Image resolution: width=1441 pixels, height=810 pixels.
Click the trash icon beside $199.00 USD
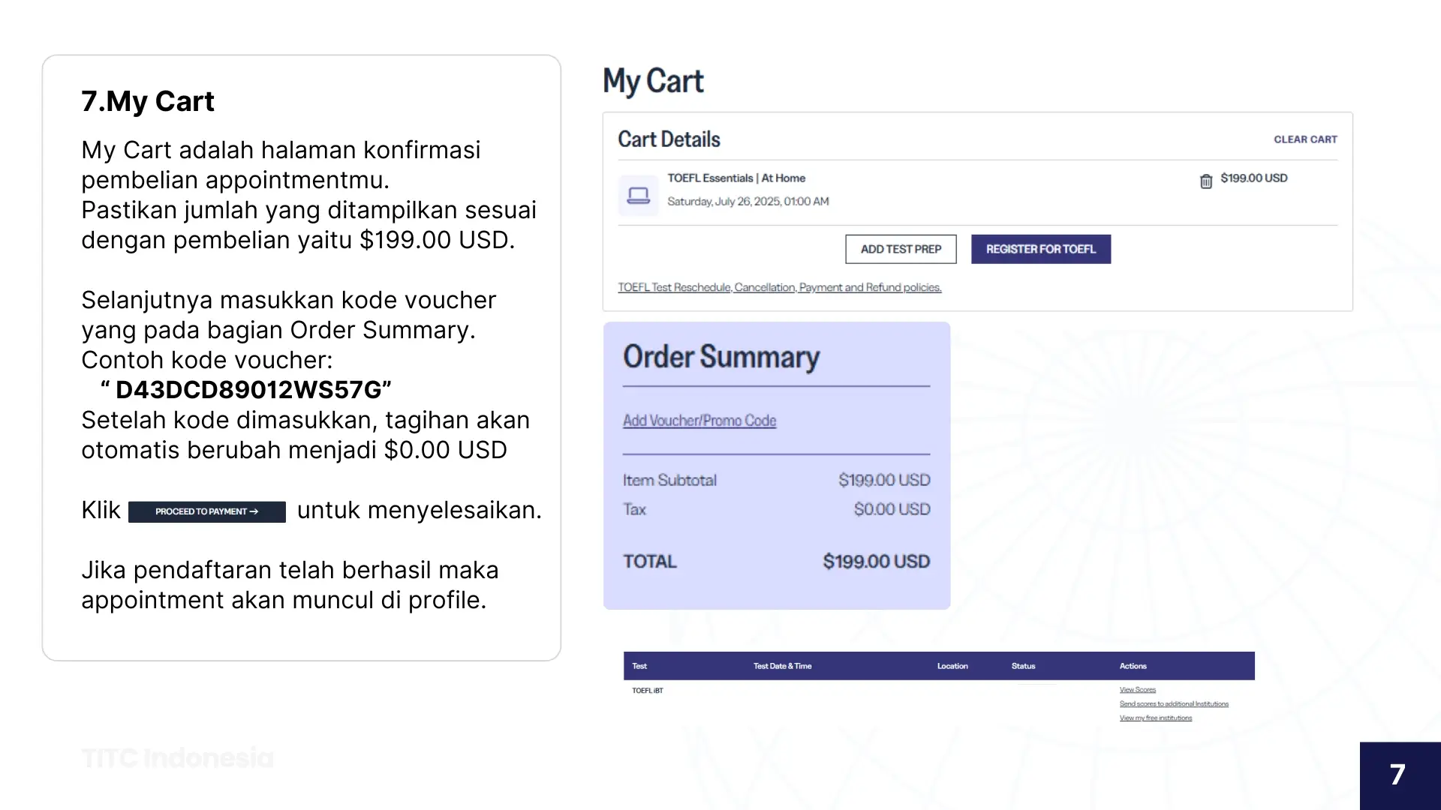1205,181
